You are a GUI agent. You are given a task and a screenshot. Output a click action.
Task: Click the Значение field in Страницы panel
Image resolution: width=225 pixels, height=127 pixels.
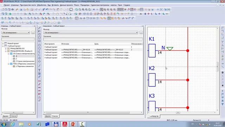pyautogui.click(x=18, y=39)
